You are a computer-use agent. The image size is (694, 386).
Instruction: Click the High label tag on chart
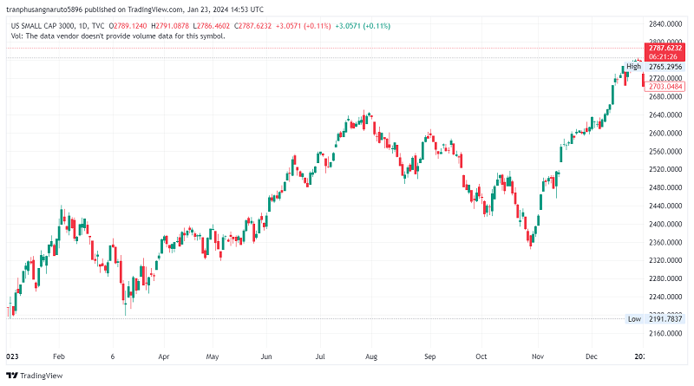coord(633,66)
